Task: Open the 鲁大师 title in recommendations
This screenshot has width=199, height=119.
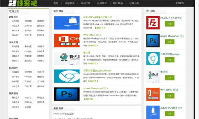Action: [x=87, y=53]
